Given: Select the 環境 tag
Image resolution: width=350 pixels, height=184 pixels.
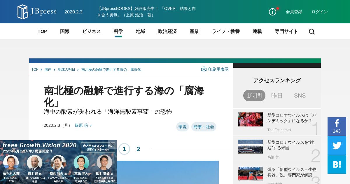Looking at the screenshot, I should 183,127.
